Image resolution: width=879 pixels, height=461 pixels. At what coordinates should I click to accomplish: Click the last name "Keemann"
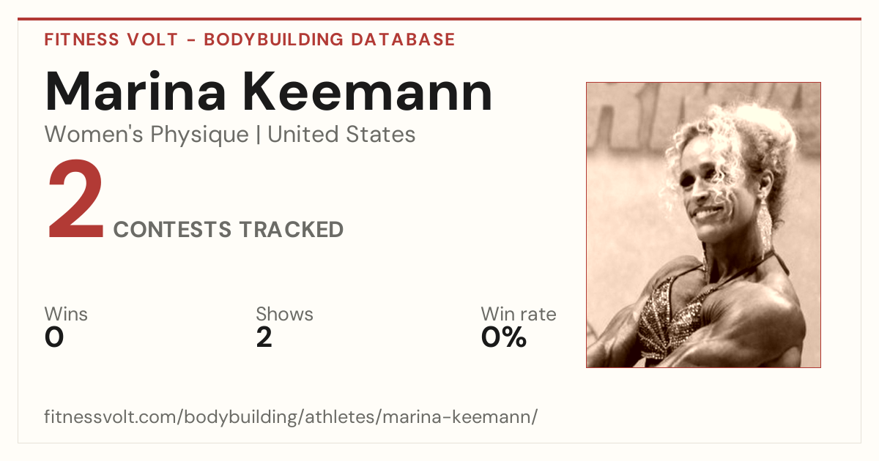[x=368, y=91]
